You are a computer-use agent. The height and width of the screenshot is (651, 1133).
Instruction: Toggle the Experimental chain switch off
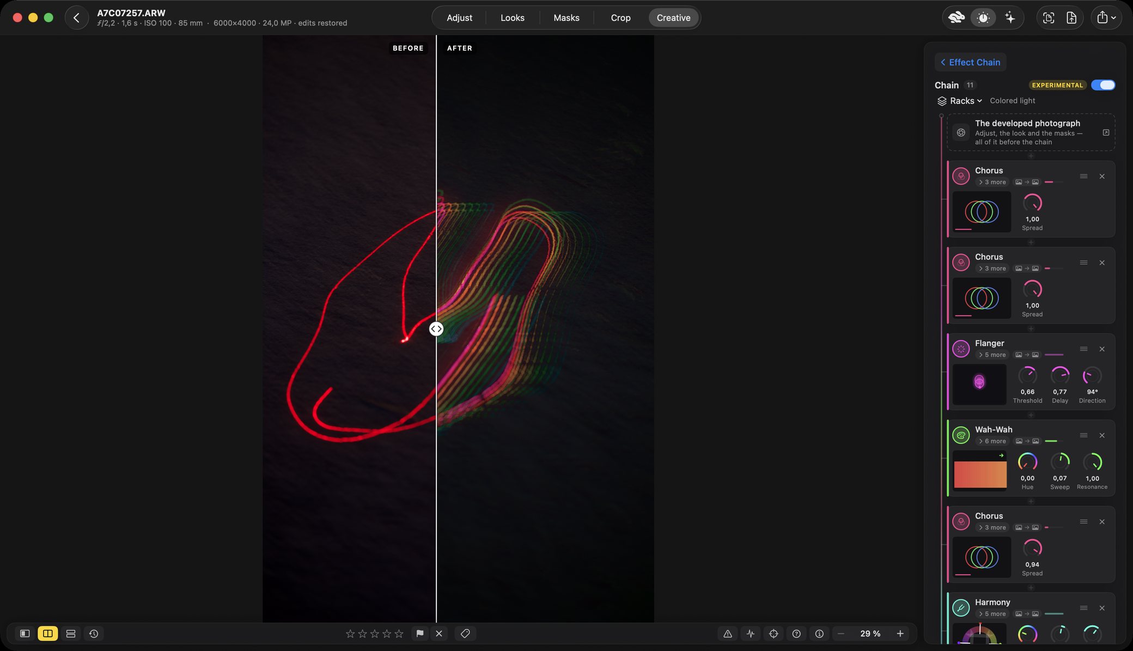pyautogui.click(x=1103, y=85)
